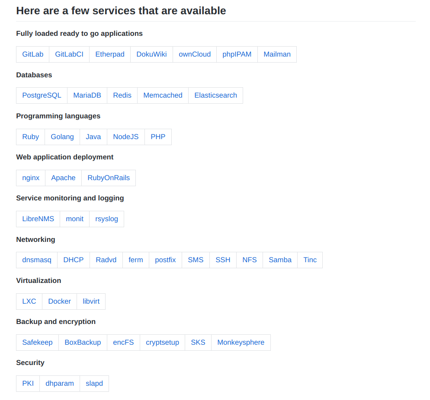
Task: Click the ferm link
Action: (x=136, y=260)
